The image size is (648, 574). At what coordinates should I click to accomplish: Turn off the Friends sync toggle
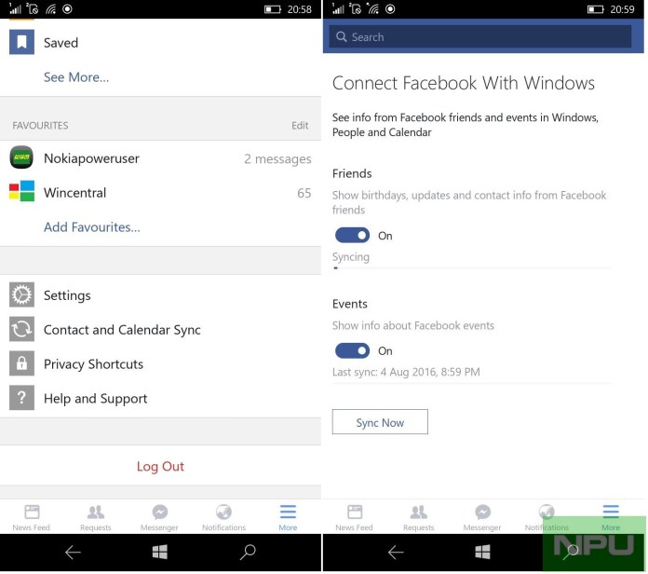[352, 236]
